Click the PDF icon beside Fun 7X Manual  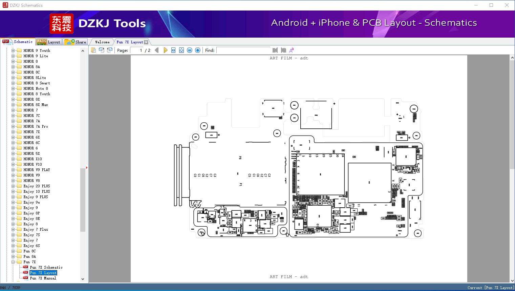(x=25, y=278)
